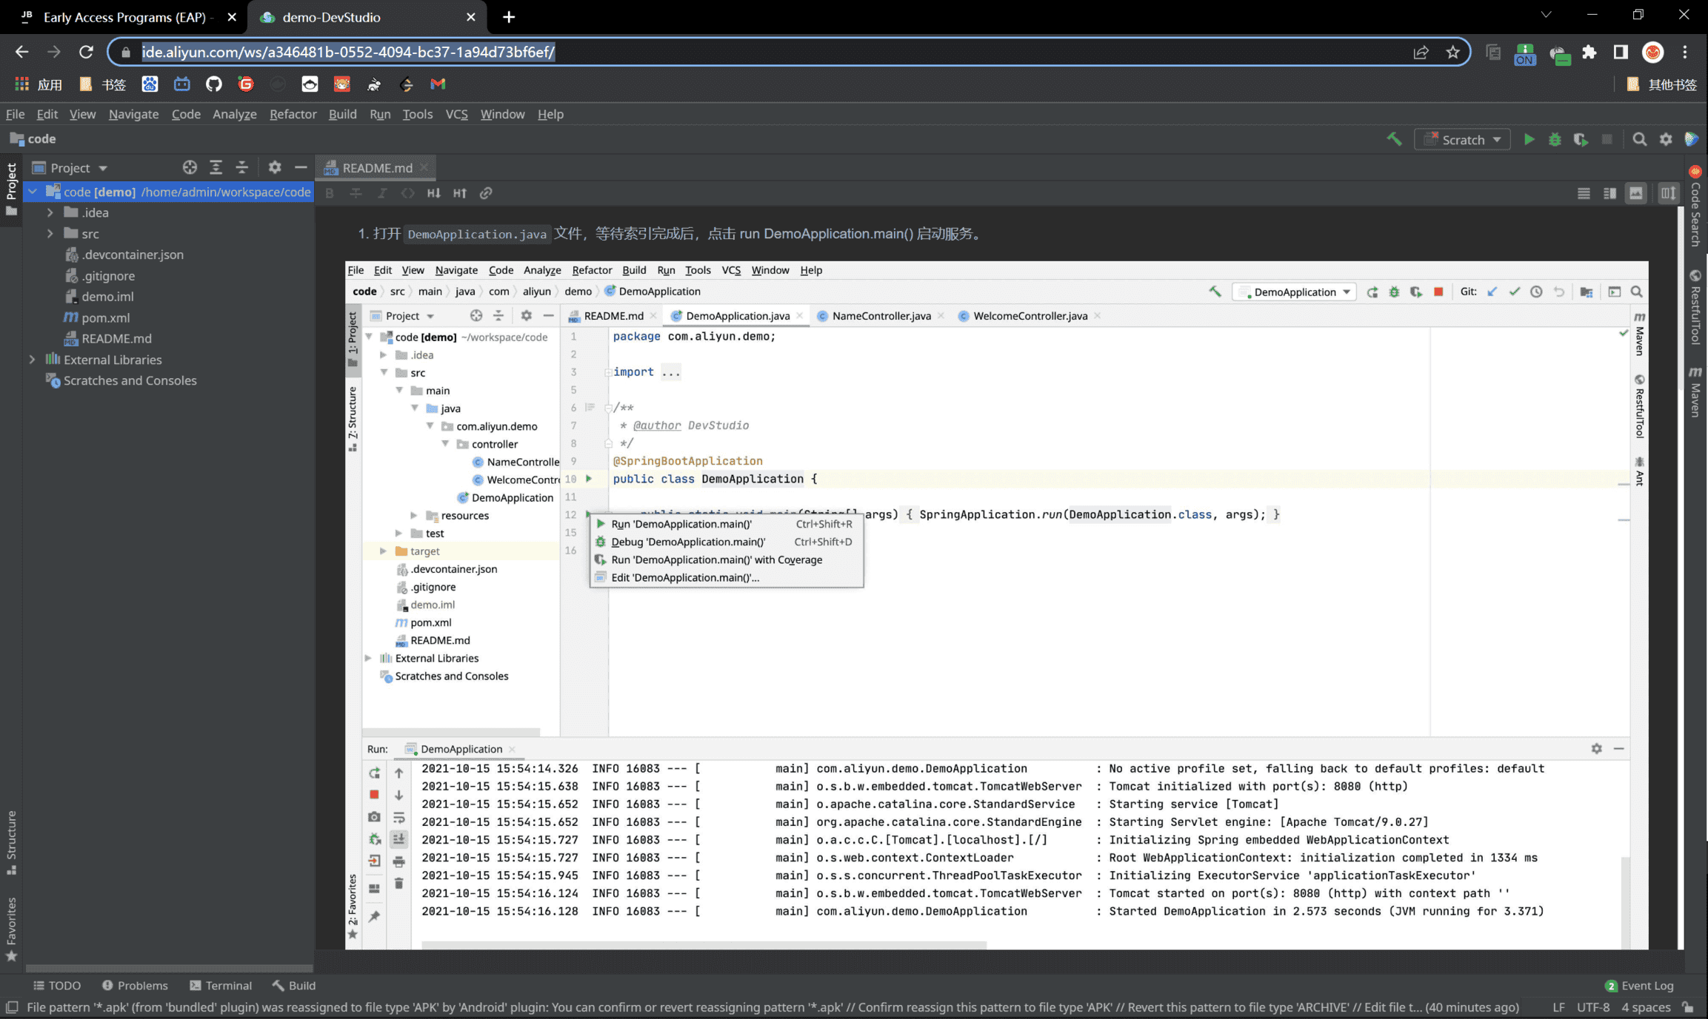Click the crosshair locate-file icon in Project panel
This screenshot has height=1019, width=1708.
pos(190,167)
